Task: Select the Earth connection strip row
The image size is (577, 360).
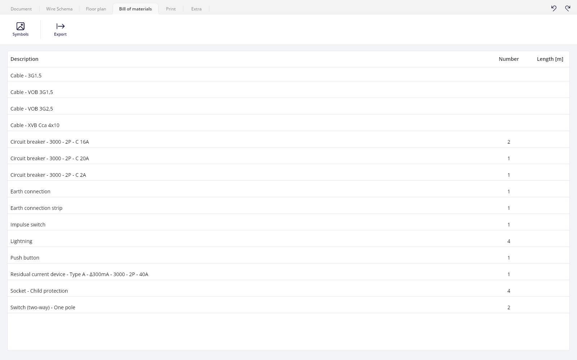Action: tap(288, 206)
